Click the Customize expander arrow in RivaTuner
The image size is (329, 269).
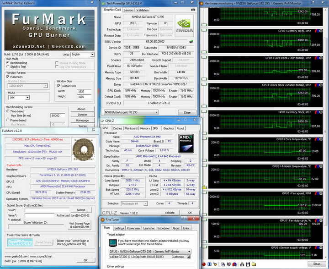point(189,257)
